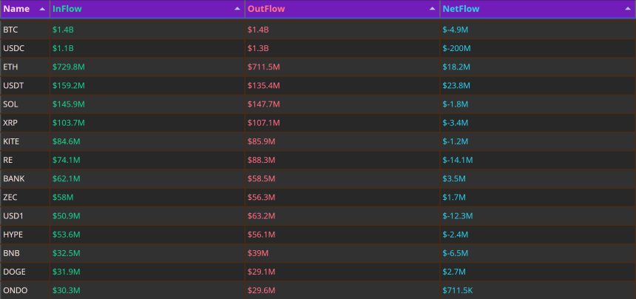
Task: Select the DOGE row name
Action: pos(14,272)
